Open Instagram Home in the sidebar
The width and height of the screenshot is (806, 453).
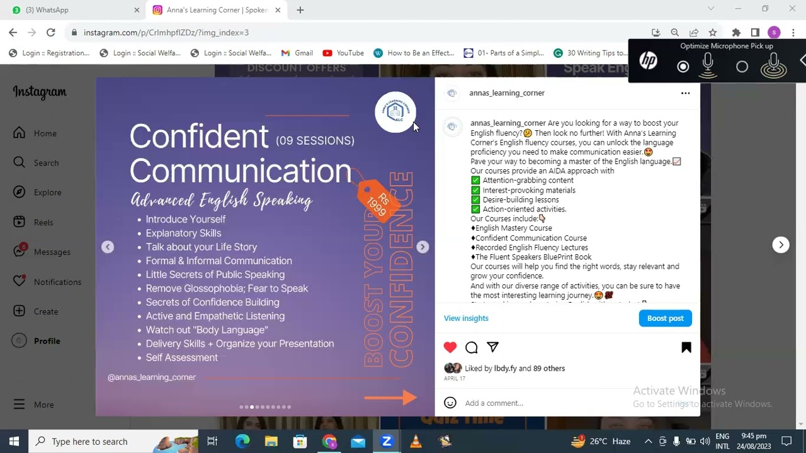click(x=35, y=133)
